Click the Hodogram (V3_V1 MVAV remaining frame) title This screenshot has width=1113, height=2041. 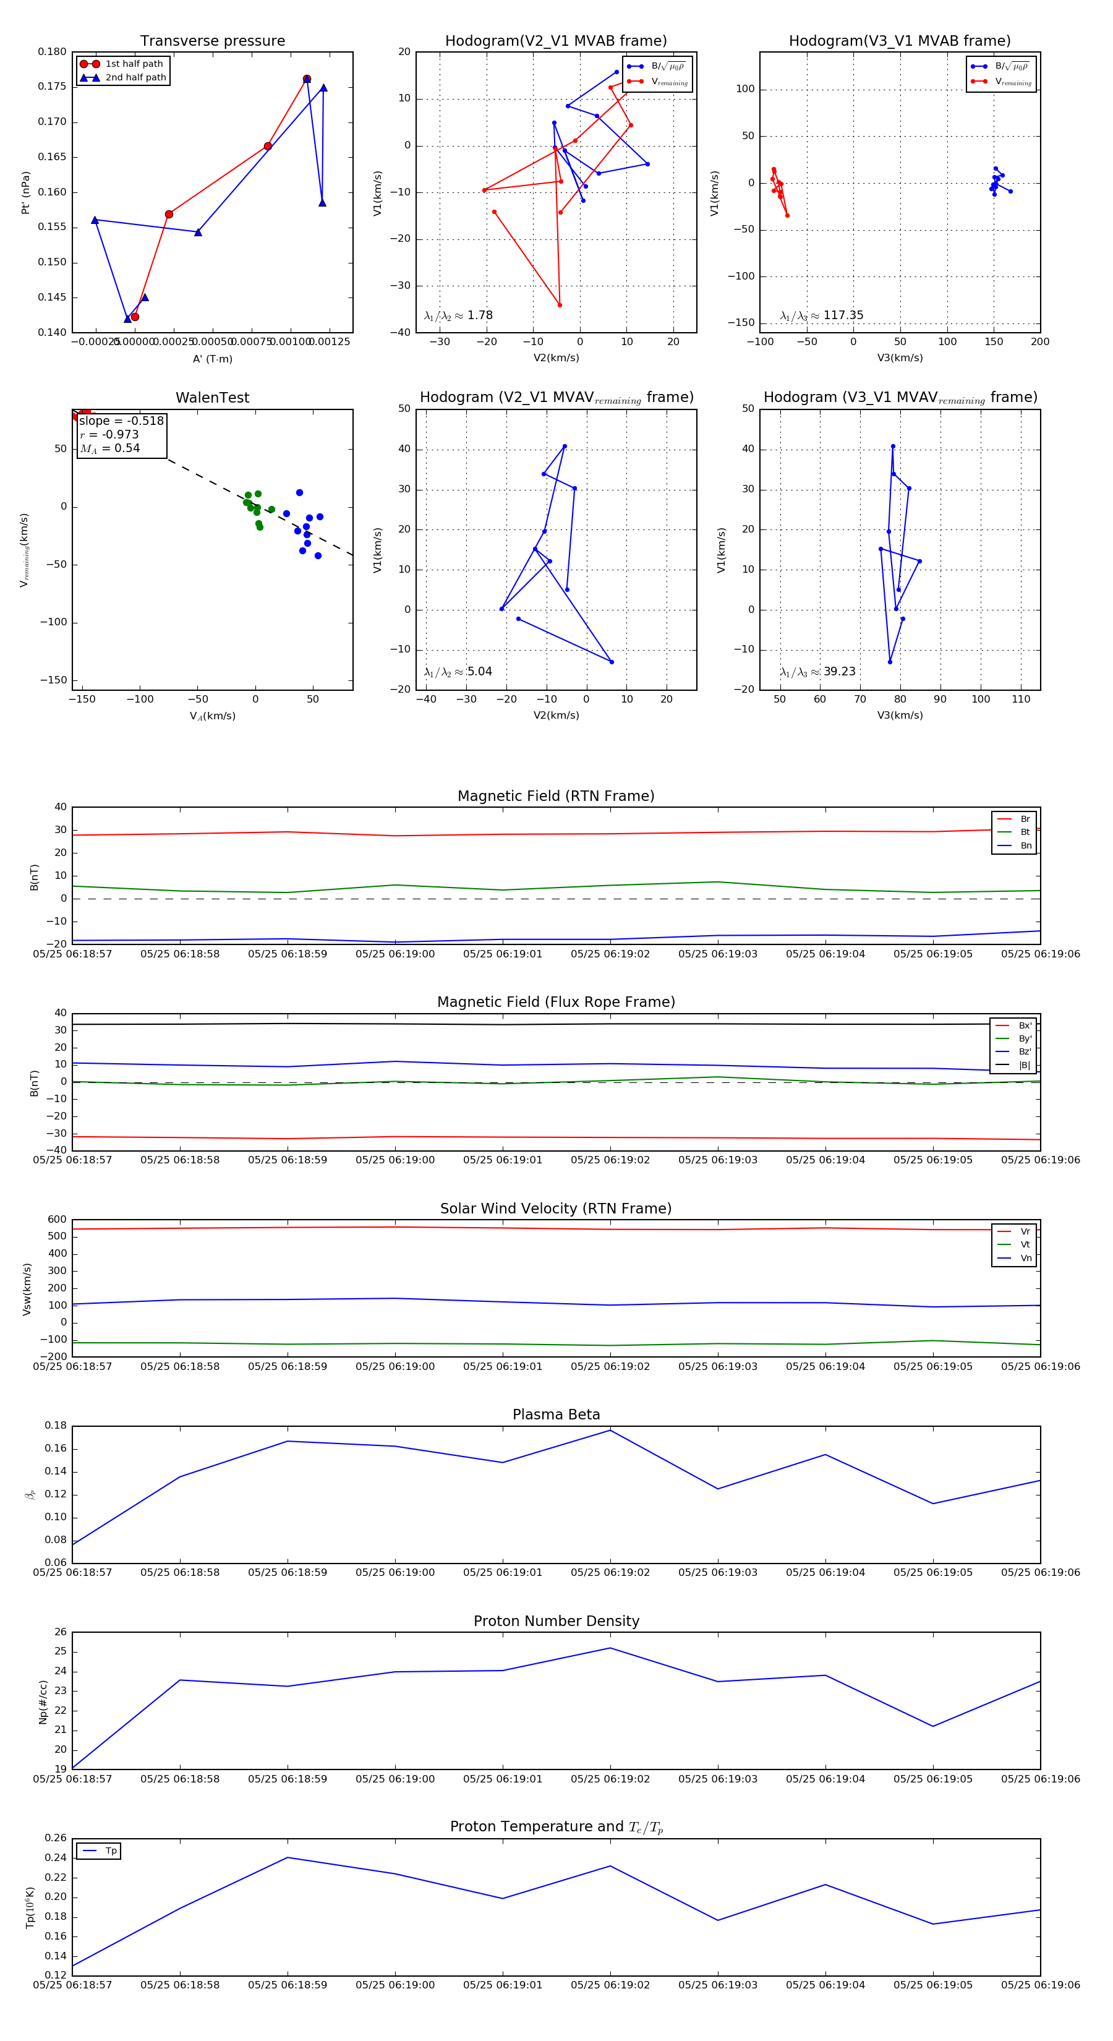900,398
